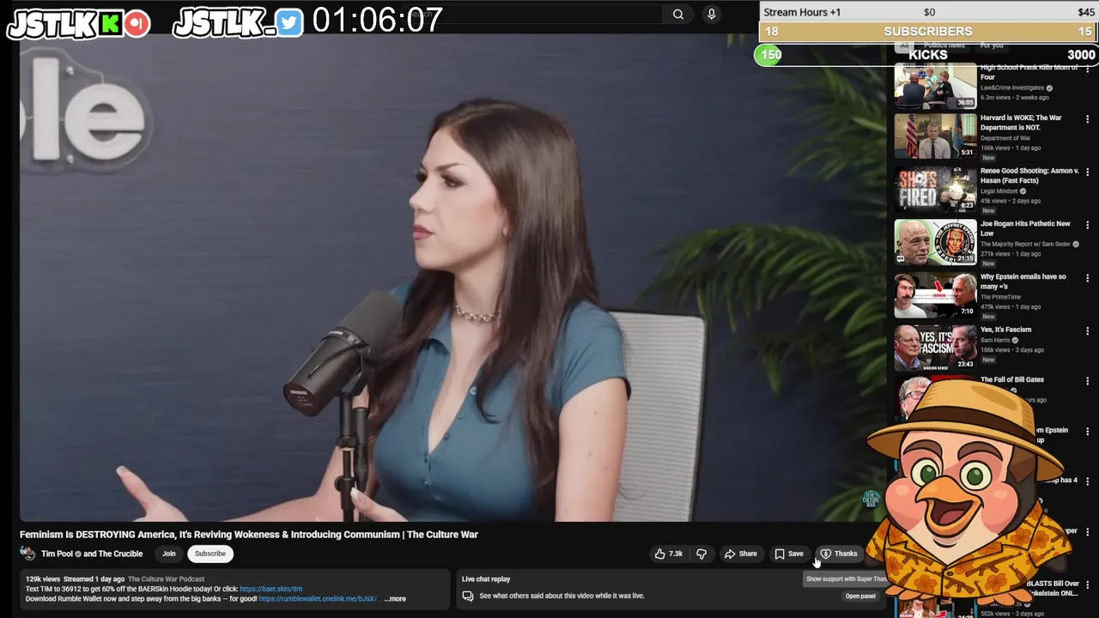Send a Super Thanks
The image size is (1099, 618).
(839, 554)
